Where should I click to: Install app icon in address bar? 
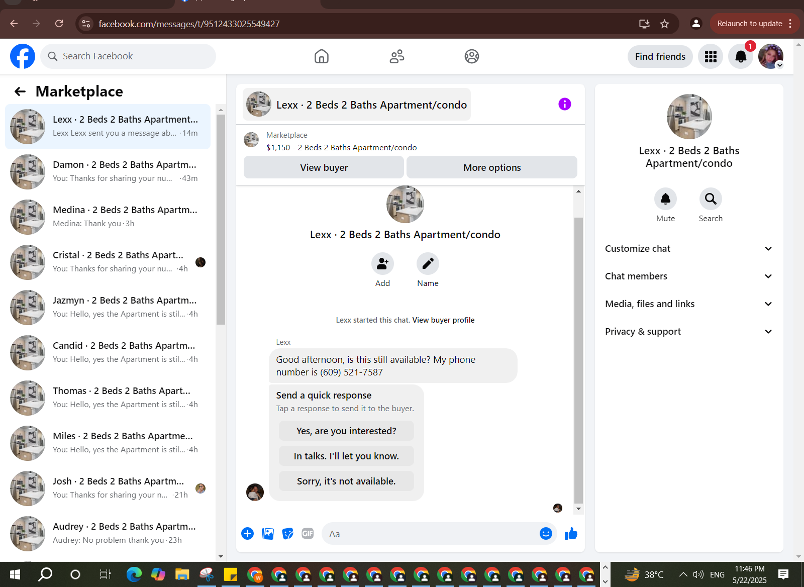tap(644, 24)
